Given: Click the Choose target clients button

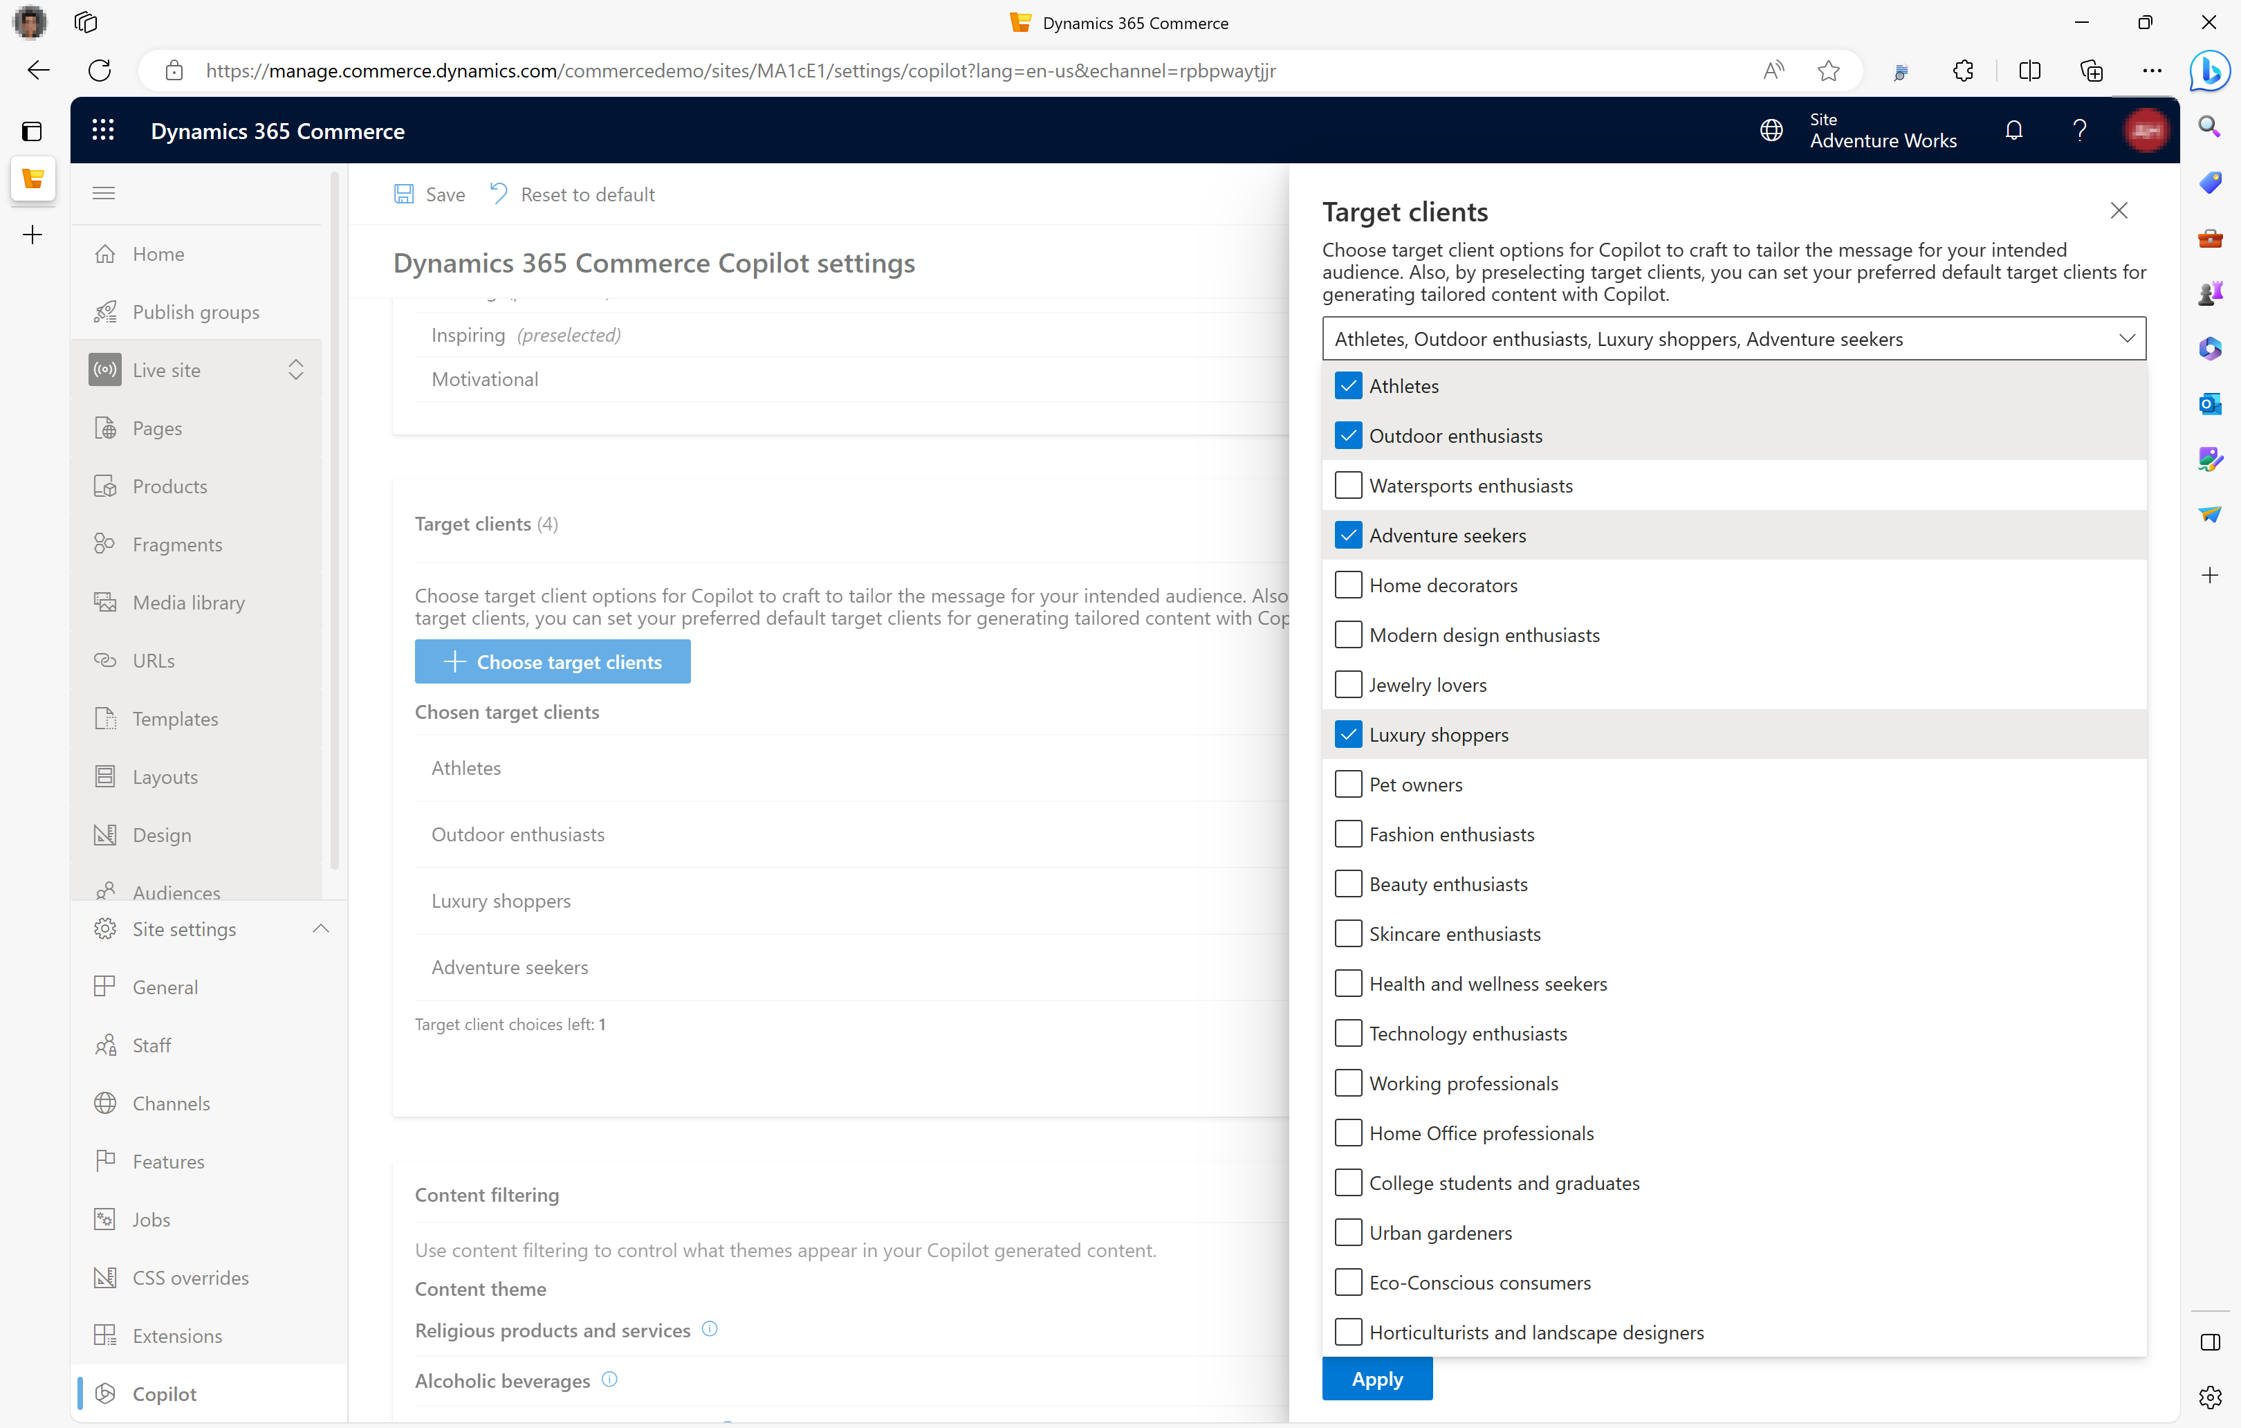Looking at the screenshot, I should click(x=552, y=661).
